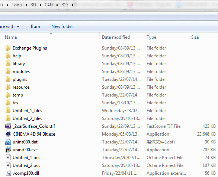Select the Untitled_2_files folder name
Image resolution: width=218 pixels, height=177 pixels.
click(x=28, y=118)
